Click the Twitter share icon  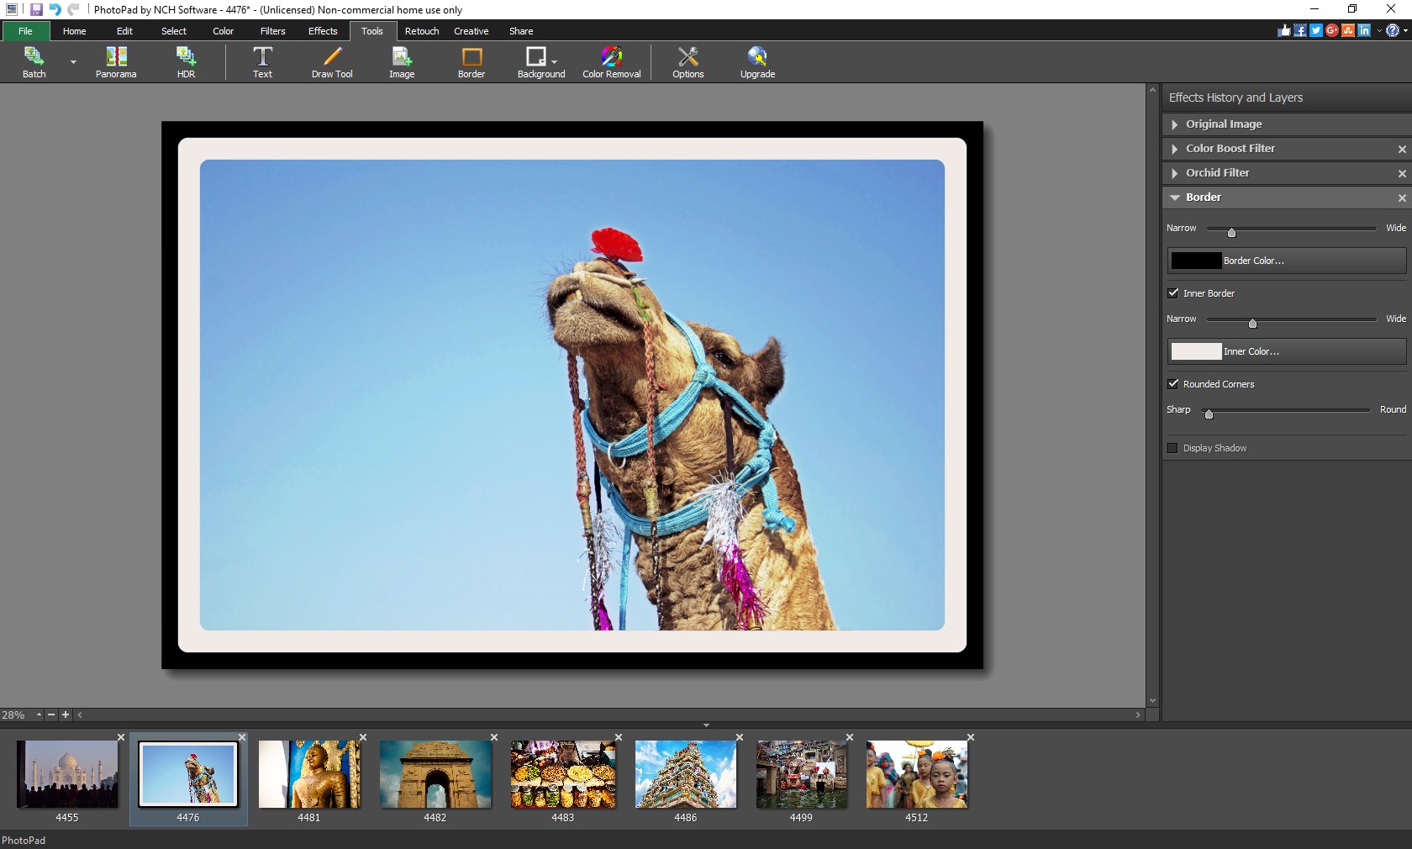1315,30
